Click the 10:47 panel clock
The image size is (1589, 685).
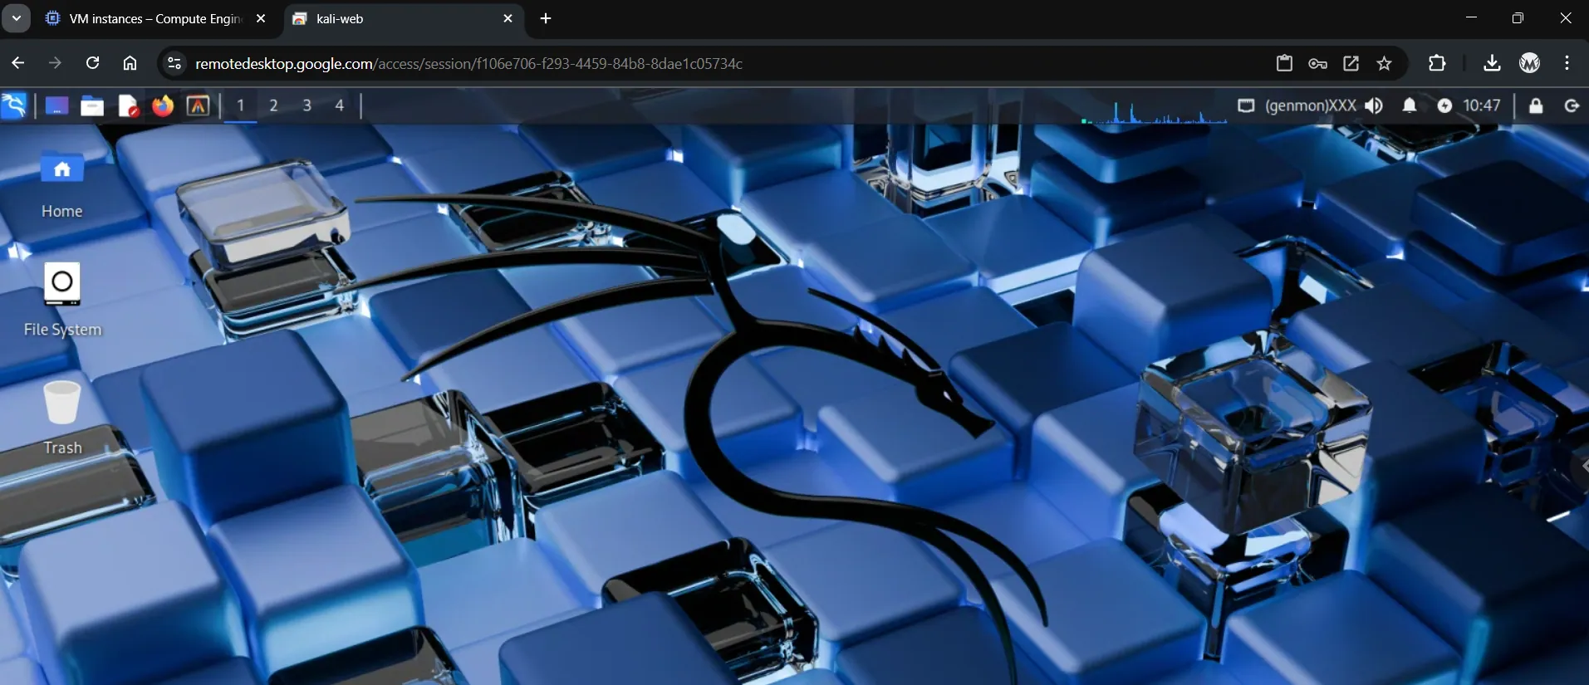point(1482,105)
